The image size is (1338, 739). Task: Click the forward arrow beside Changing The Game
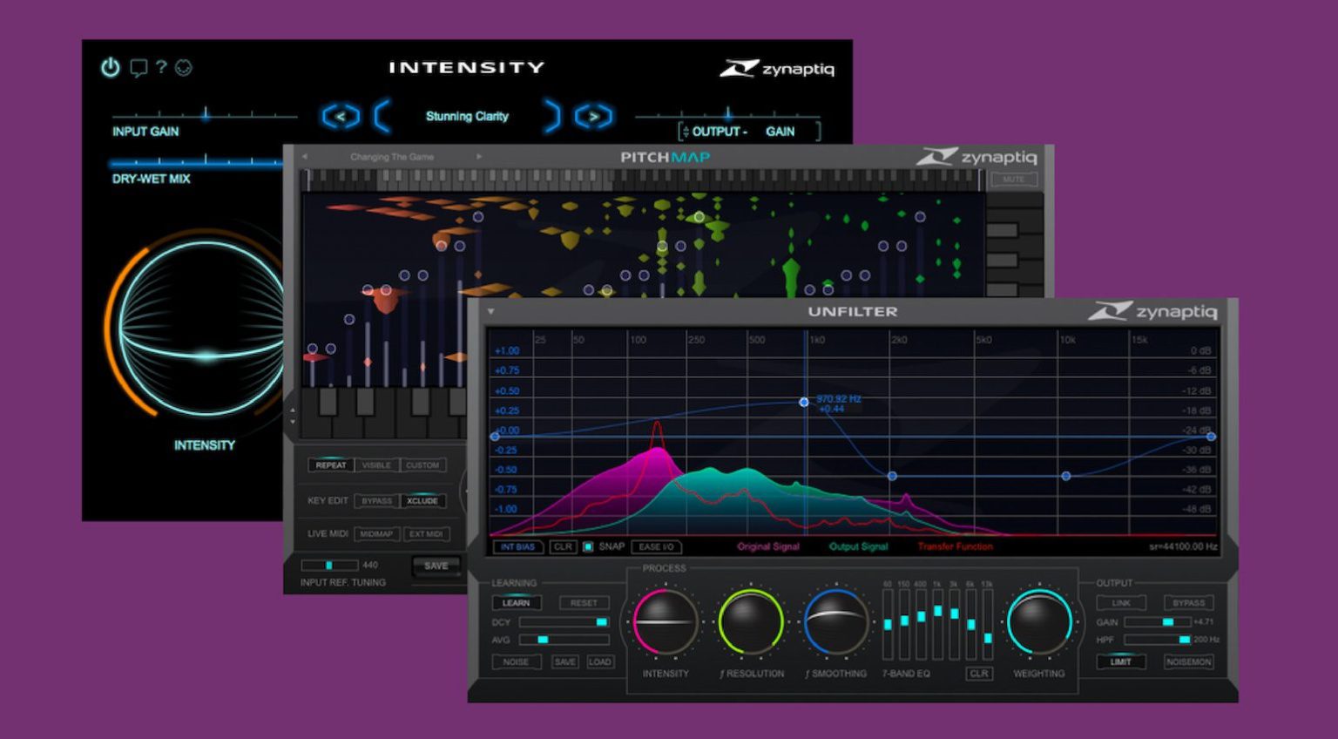pyautogui.click(x=478, y=157)
